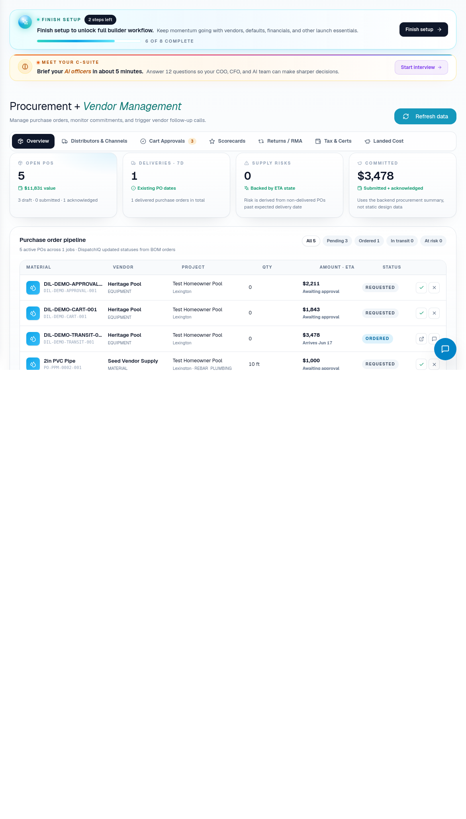The height and width of the screenshot is (819, 466).
Task: Switch to the Scorecards tab
Action: (x=227, y=141)
